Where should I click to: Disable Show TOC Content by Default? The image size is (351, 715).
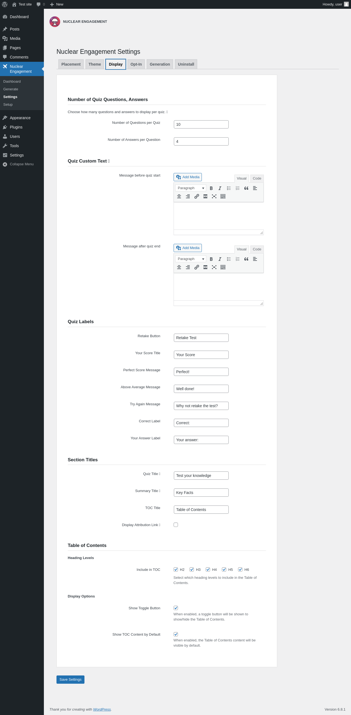pyautogui.click(x=176, y=634)
